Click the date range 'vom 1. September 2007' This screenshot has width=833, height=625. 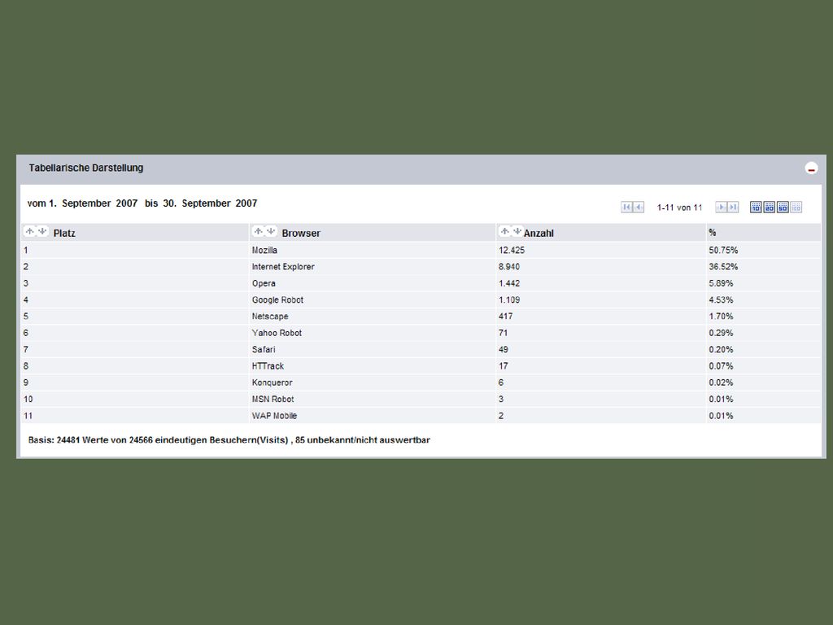click(x=82, y=203)
